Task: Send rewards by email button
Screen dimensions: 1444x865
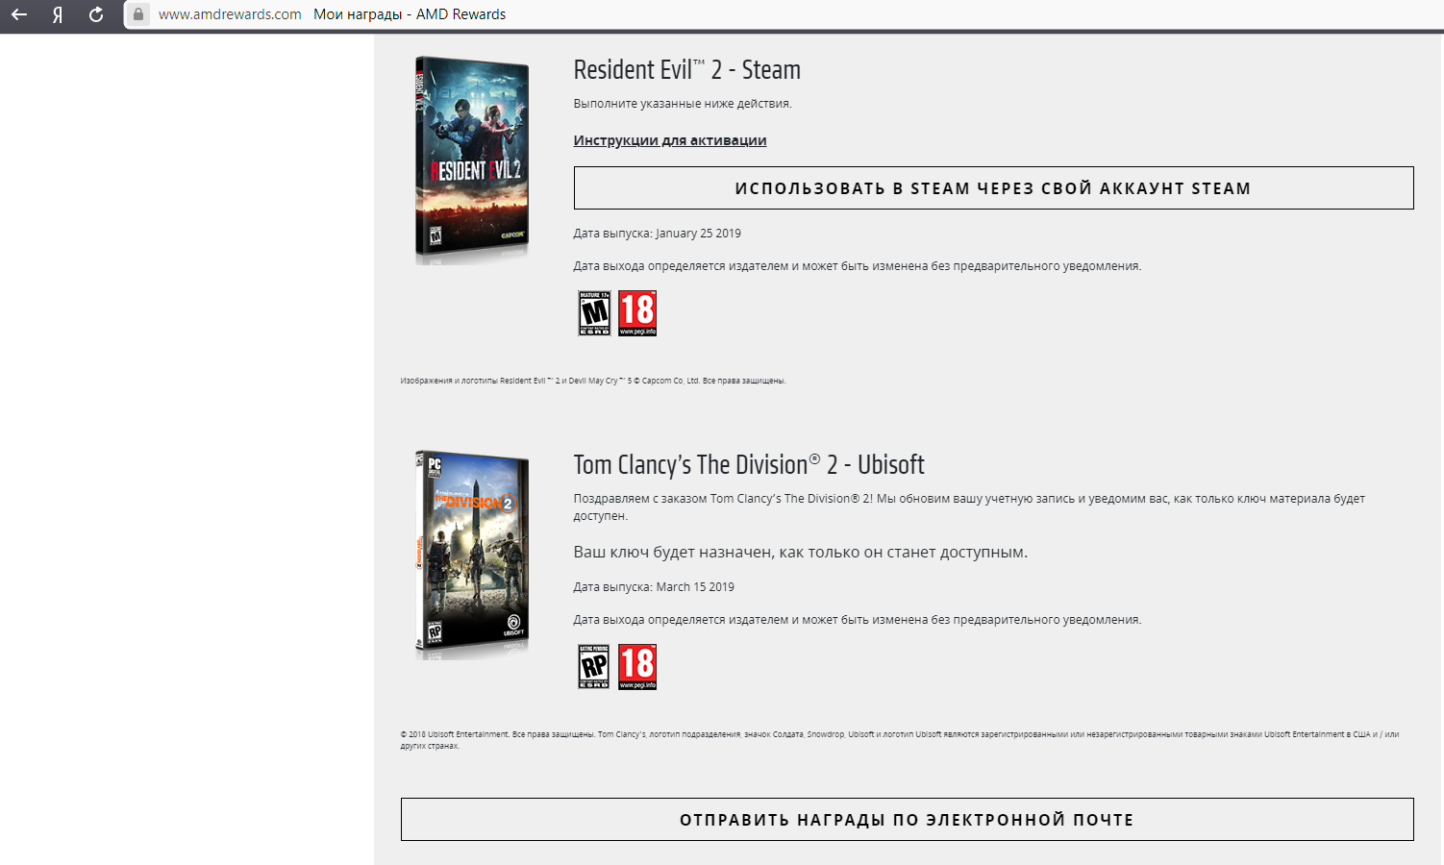Action: click(x=907, y=820)
